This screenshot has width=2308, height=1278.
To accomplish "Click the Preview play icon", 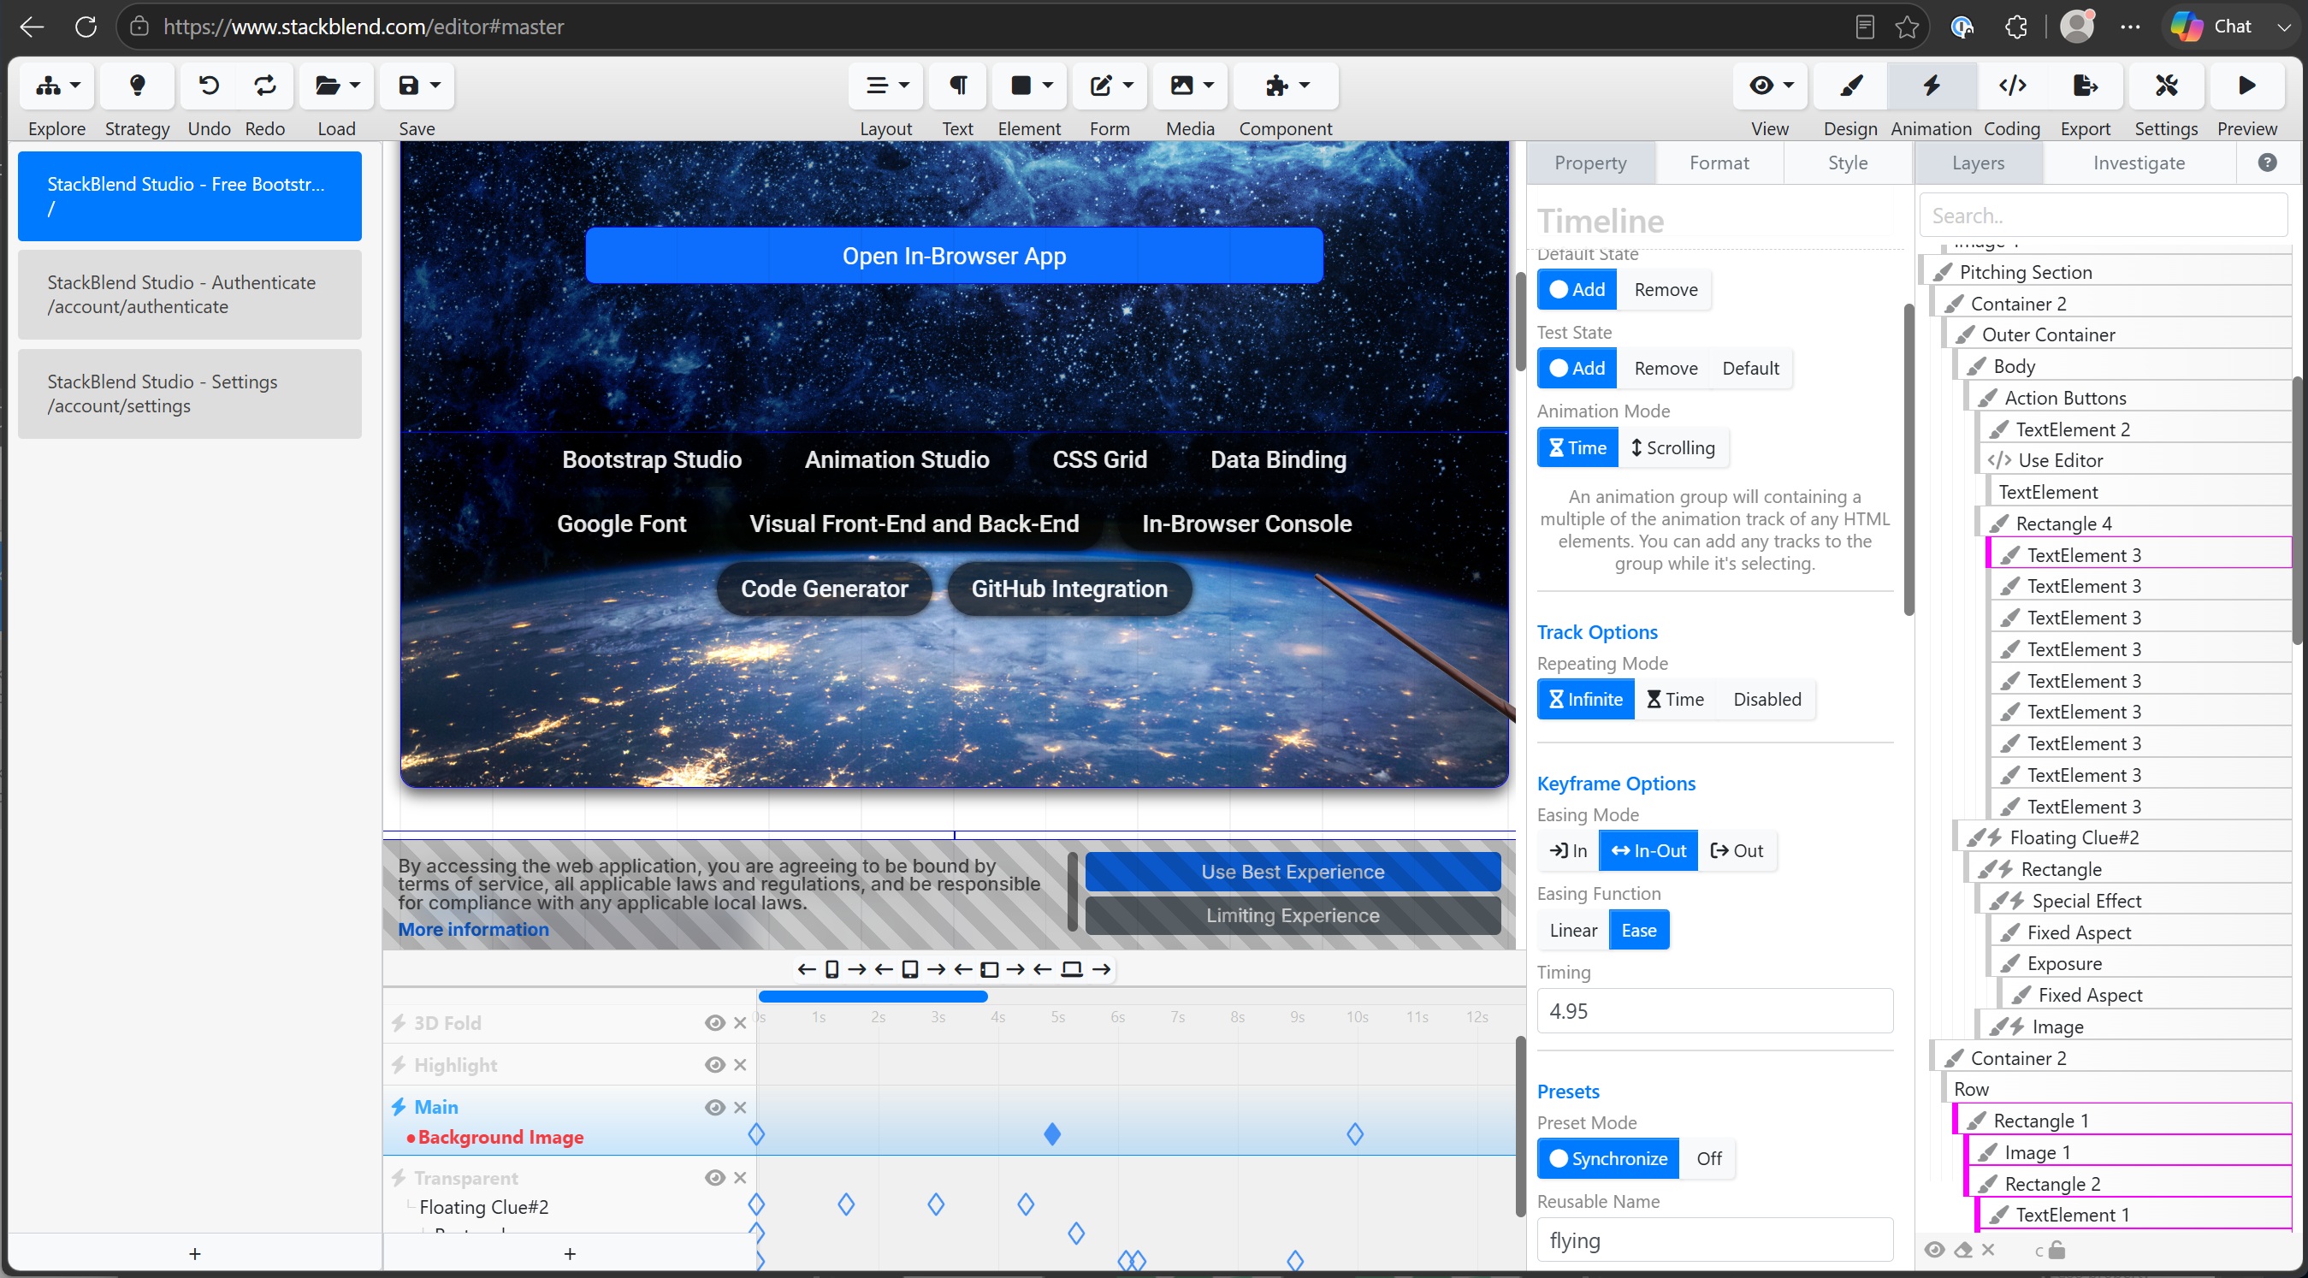I will (2247, 86).
